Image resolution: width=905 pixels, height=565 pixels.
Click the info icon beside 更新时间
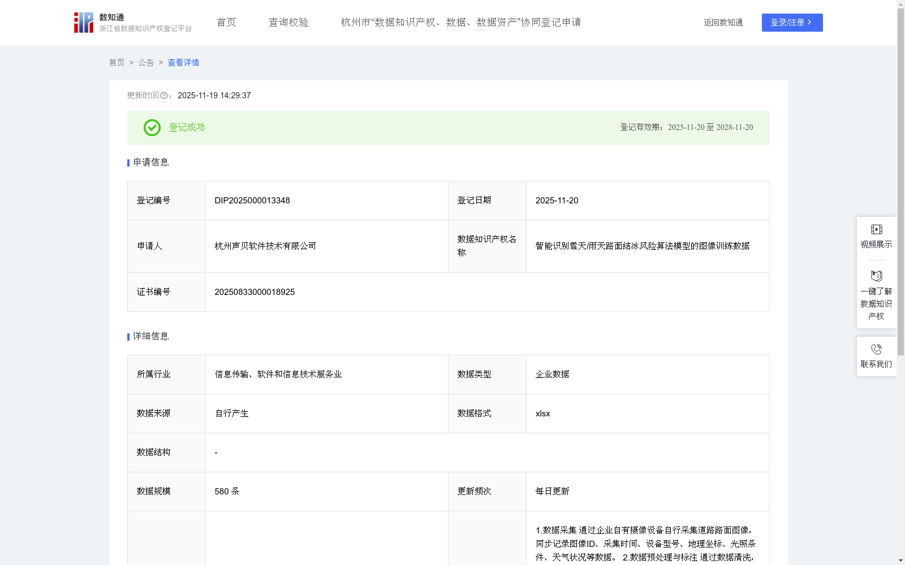164,96
